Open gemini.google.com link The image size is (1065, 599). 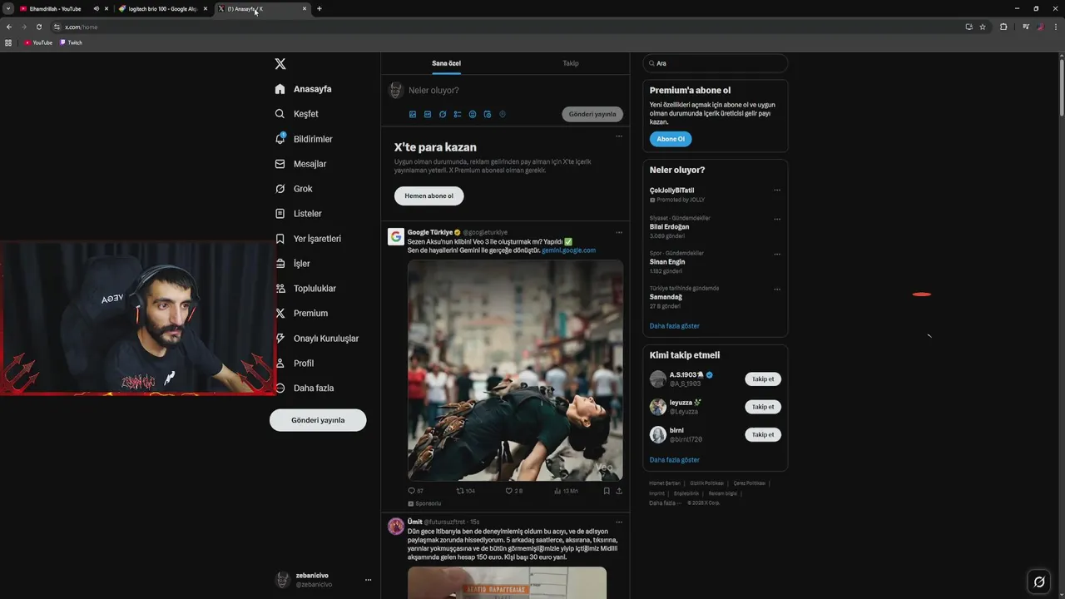click(568, 250)
